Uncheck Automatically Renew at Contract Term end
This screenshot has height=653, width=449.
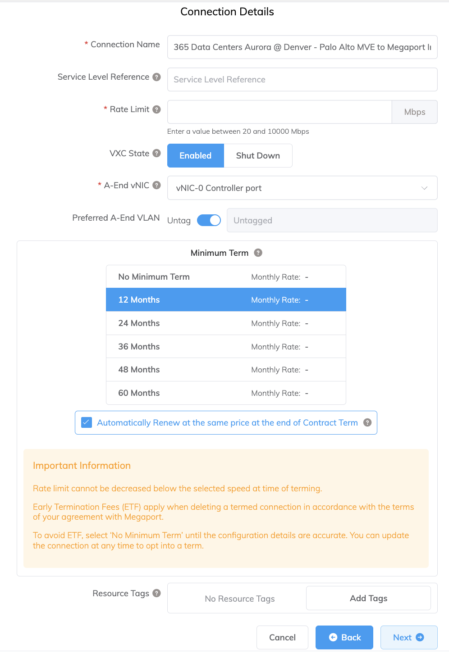86,422
